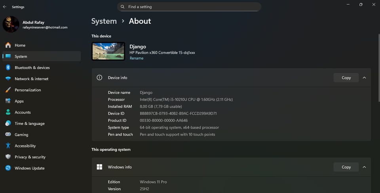Click the Time & language globe icon
This screenshot has width=380, height=193.
(x=8, y=123)
